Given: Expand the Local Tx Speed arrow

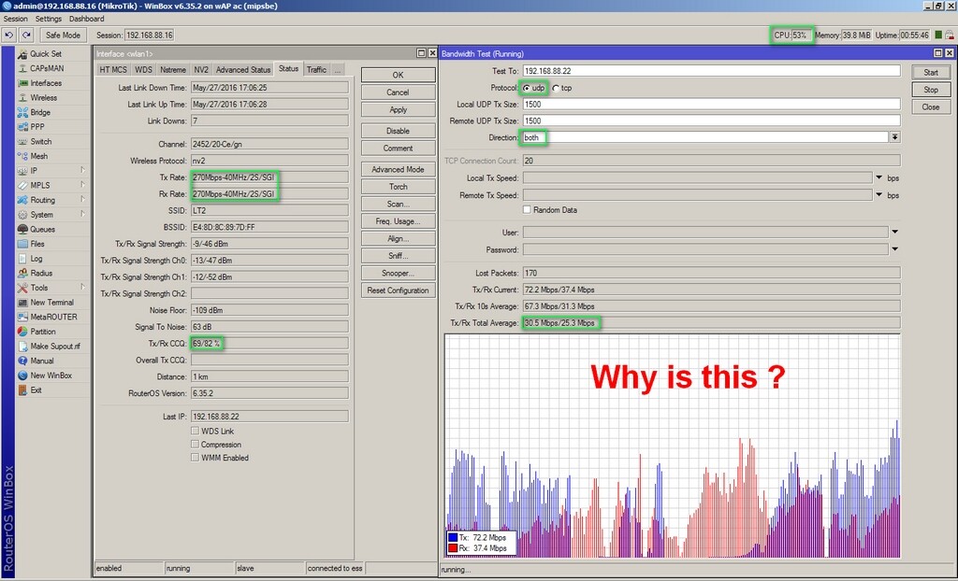Looking at the screenshot, I should pos(879,178).
